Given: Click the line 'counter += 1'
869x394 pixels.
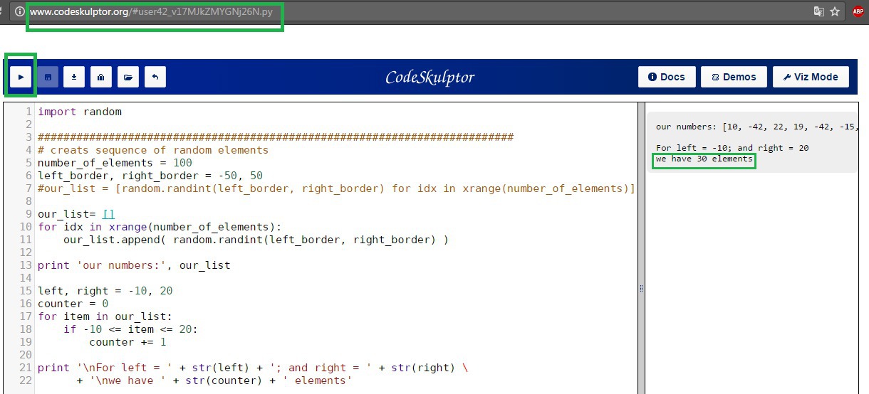Looking at the screenshot, I should click(x=128, y=342).
